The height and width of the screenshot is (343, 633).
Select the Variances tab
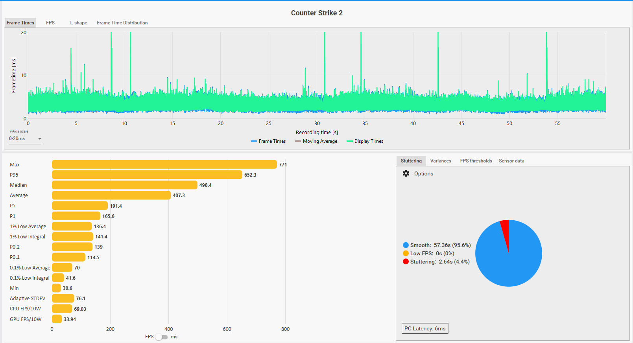441,161
